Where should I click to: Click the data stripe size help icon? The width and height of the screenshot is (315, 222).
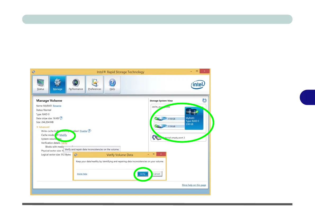(61, 118)
